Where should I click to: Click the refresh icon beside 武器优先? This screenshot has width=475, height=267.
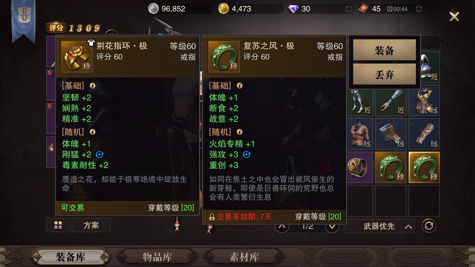[x=429, y=226]
